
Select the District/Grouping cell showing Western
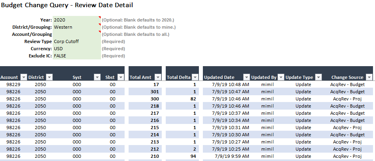tap(77, 27)
